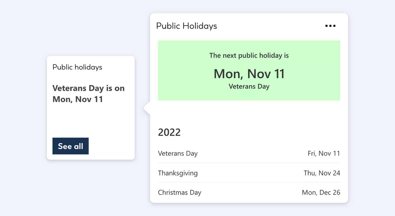Click the Public Holidays widget title
The width and height of the screenshot is (395, 216).
[x=186, y=26]
